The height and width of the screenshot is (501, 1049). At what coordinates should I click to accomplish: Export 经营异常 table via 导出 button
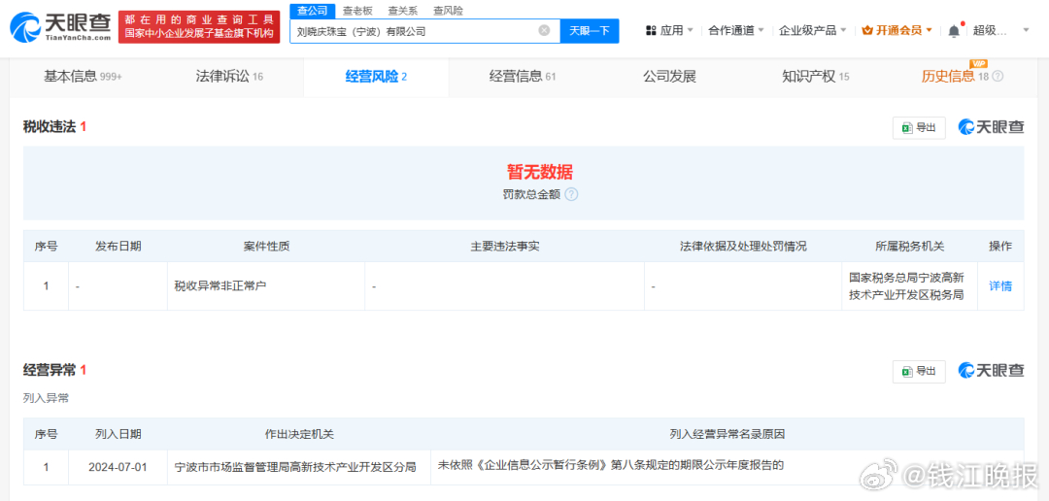coord(919,371)
